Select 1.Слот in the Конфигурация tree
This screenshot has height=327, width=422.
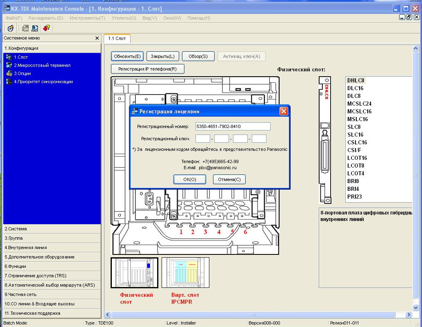[21, 57]
